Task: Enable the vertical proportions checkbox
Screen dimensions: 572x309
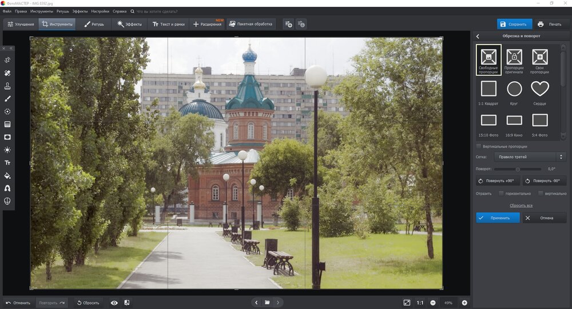Action: (x=479, y=146)
